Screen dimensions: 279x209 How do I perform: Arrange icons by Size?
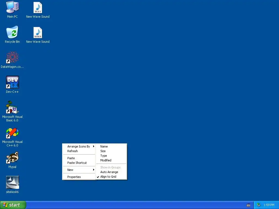(x=111, y=151)
